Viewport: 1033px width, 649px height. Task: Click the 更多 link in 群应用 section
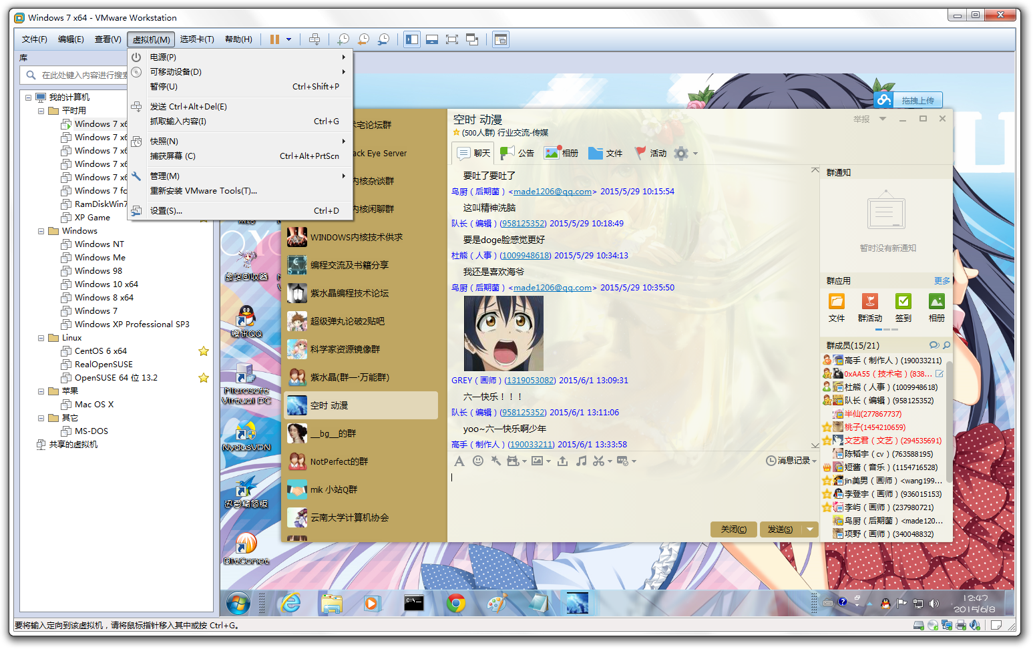click(x=942, y=281)
